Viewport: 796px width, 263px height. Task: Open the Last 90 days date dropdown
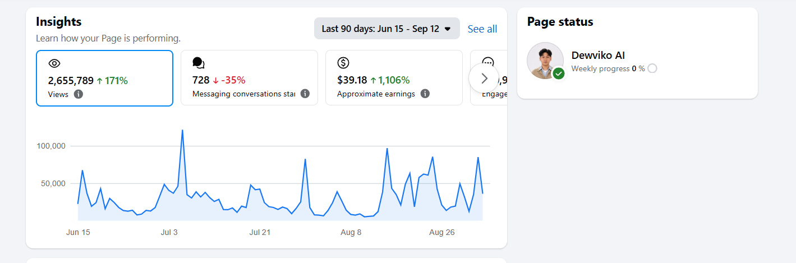(x=387, y=29)
